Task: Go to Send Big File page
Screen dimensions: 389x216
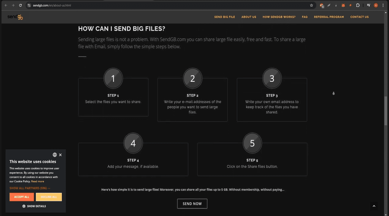Action: [x=224, y=17]
